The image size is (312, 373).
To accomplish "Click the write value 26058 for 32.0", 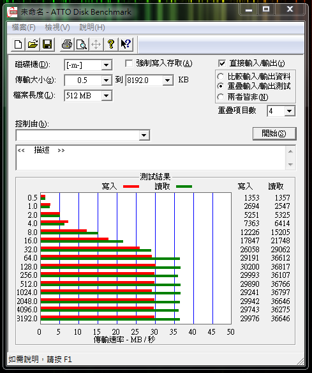I will point(249,250).
